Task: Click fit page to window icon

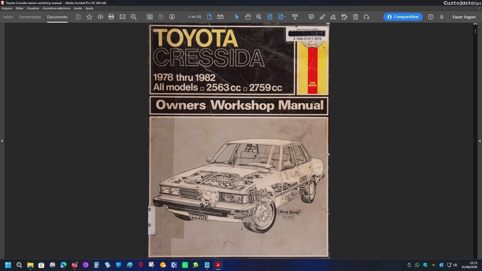Action: tap(270, 17)
